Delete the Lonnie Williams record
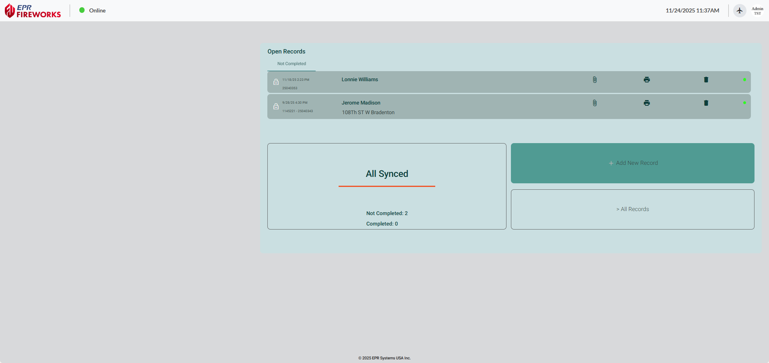Viewport: 769px width, 363px height. [706, 80]
